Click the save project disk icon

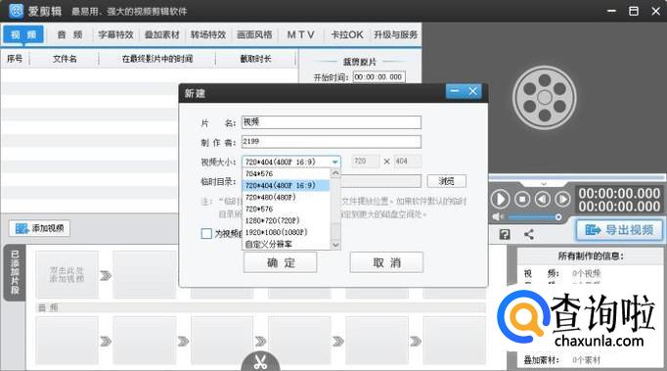(505, 234)
